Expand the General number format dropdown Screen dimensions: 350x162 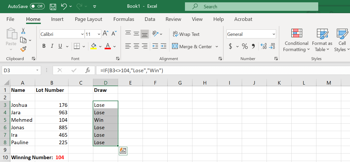click(273, 34)
